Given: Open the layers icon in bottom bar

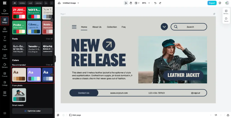Looking at the screenshot, I should [58, 115].
